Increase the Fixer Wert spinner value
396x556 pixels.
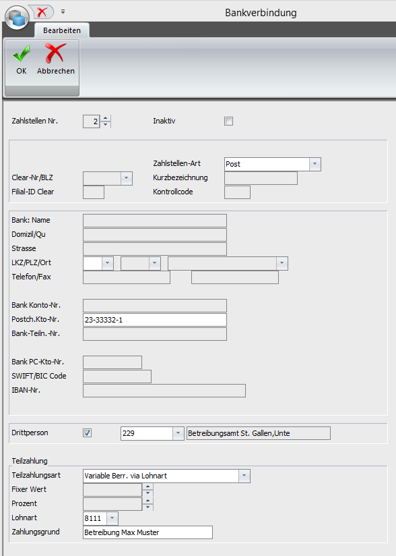point(148,486)
